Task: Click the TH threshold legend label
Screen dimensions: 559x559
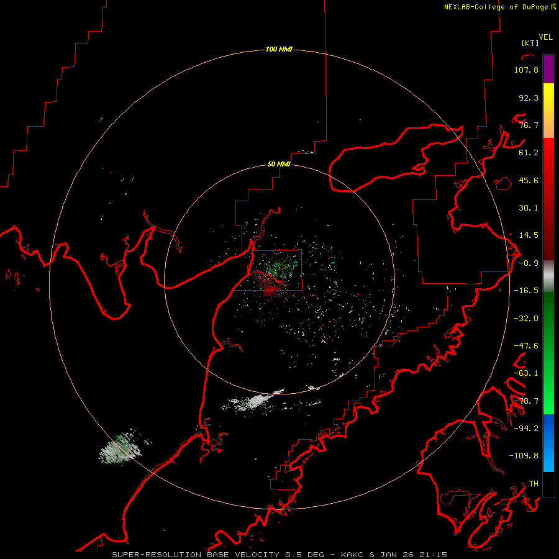Action: [x=534, y=484]
